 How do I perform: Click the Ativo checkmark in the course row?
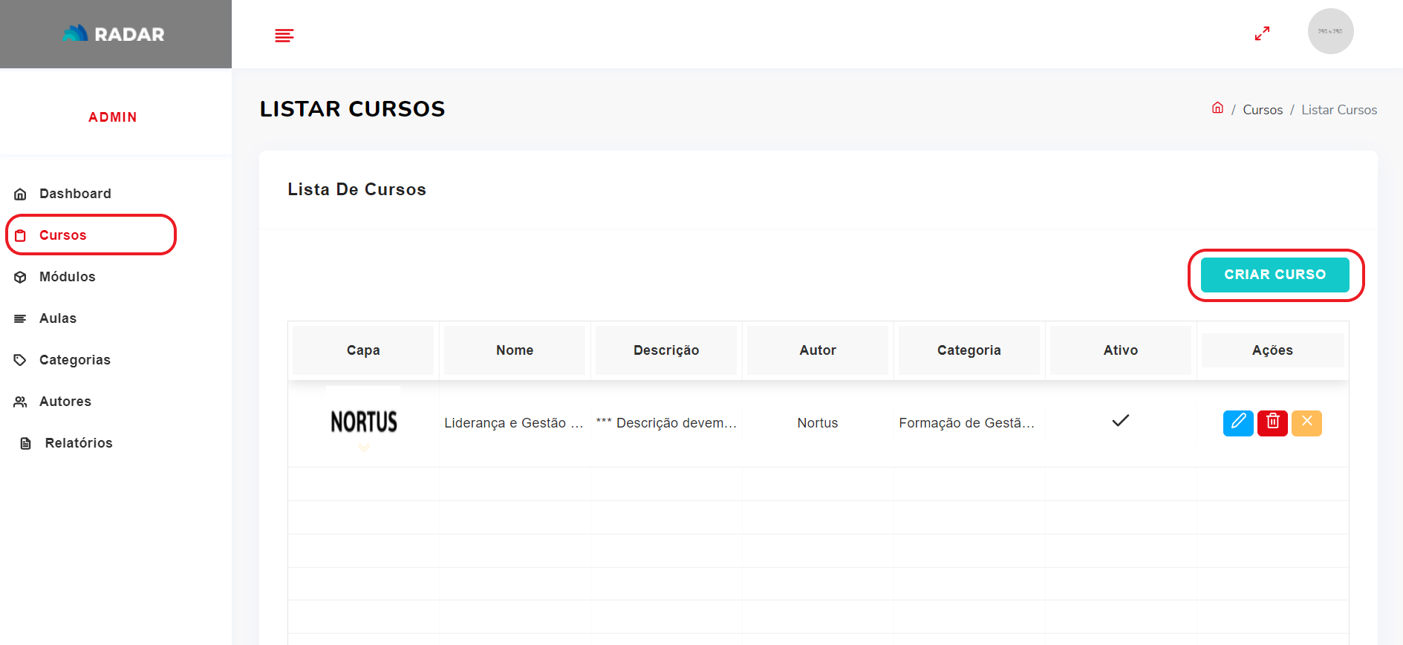(1120, 421)
